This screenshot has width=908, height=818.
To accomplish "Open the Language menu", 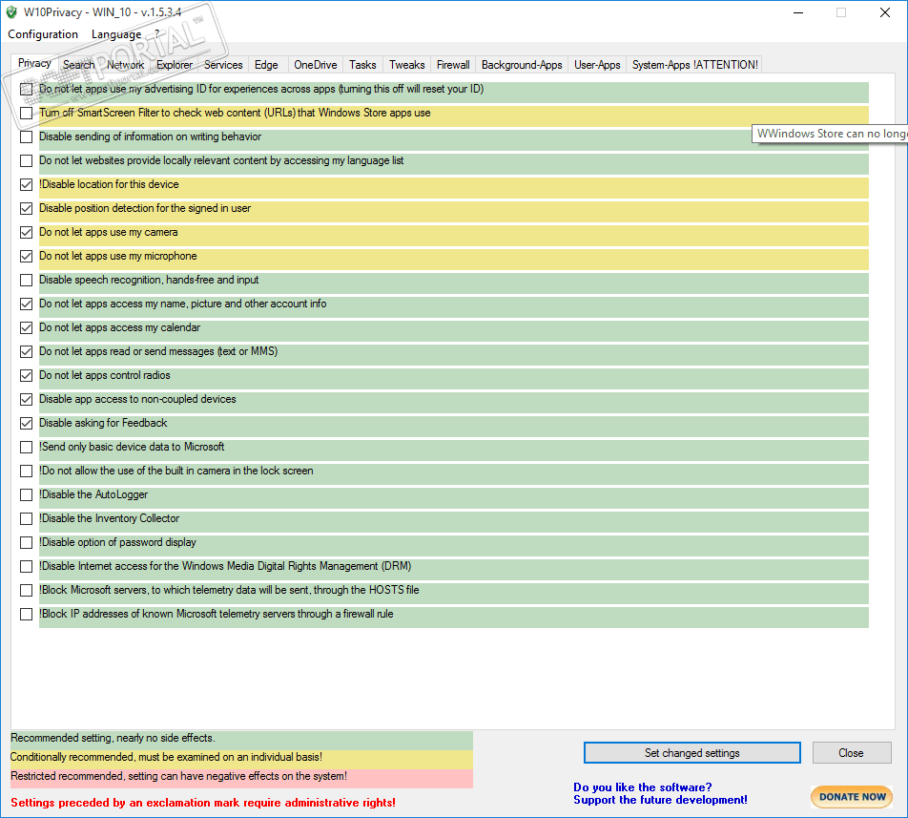I will click(x=116, y=34).
